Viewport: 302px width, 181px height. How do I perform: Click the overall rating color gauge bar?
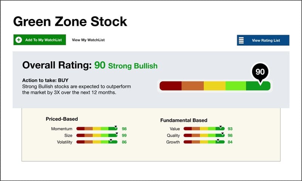215,86
